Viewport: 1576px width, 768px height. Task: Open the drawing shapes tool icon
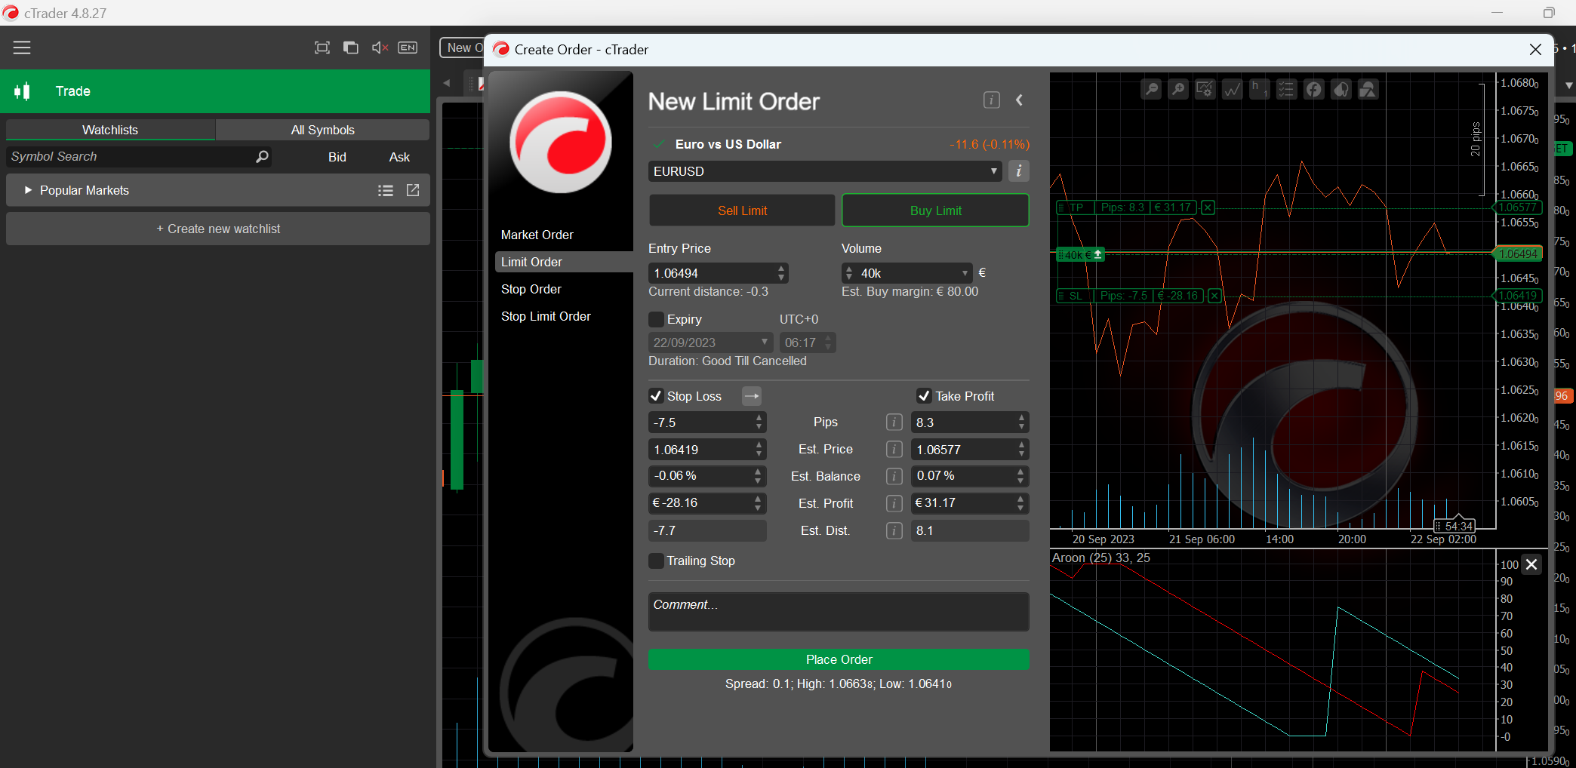point(1368,90)
